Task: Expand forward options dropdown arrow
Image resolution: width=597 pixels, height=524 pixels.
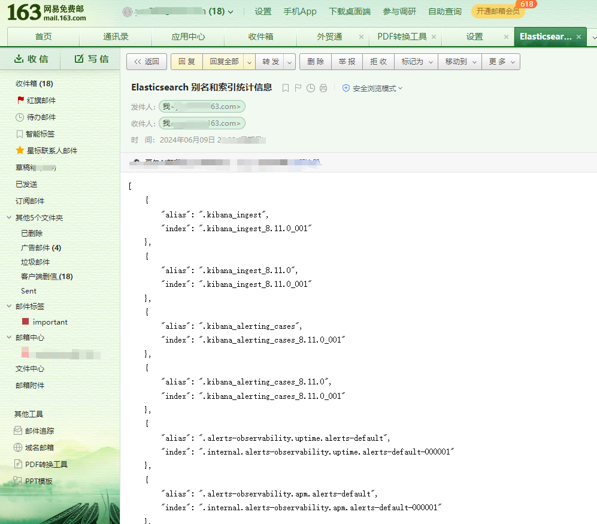Action: pos(289,62)
